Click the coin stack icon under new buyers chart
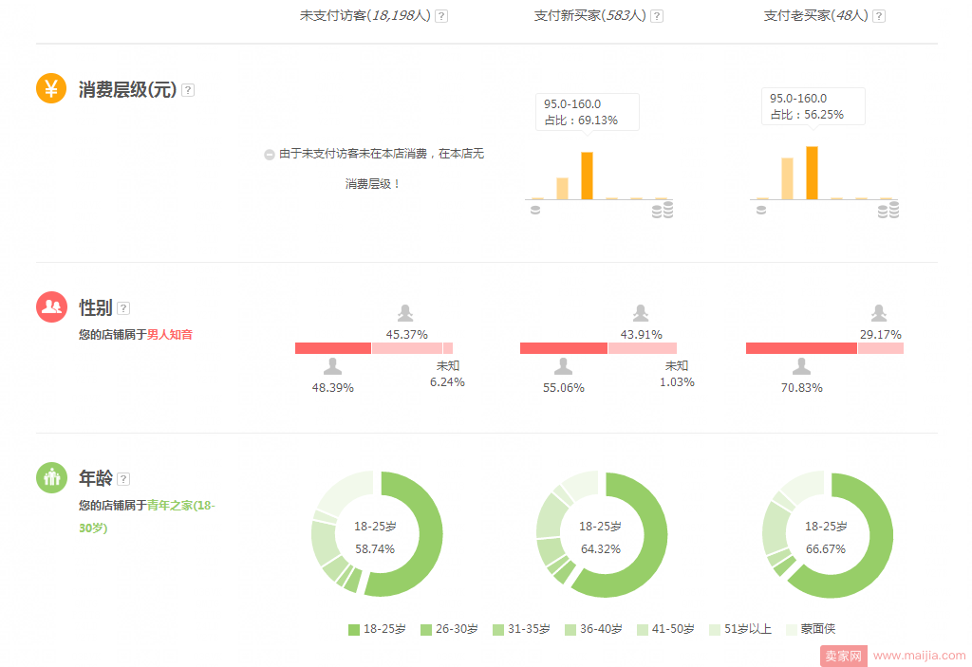This screenshot has height=667, width=972. [x=663, y=210]
